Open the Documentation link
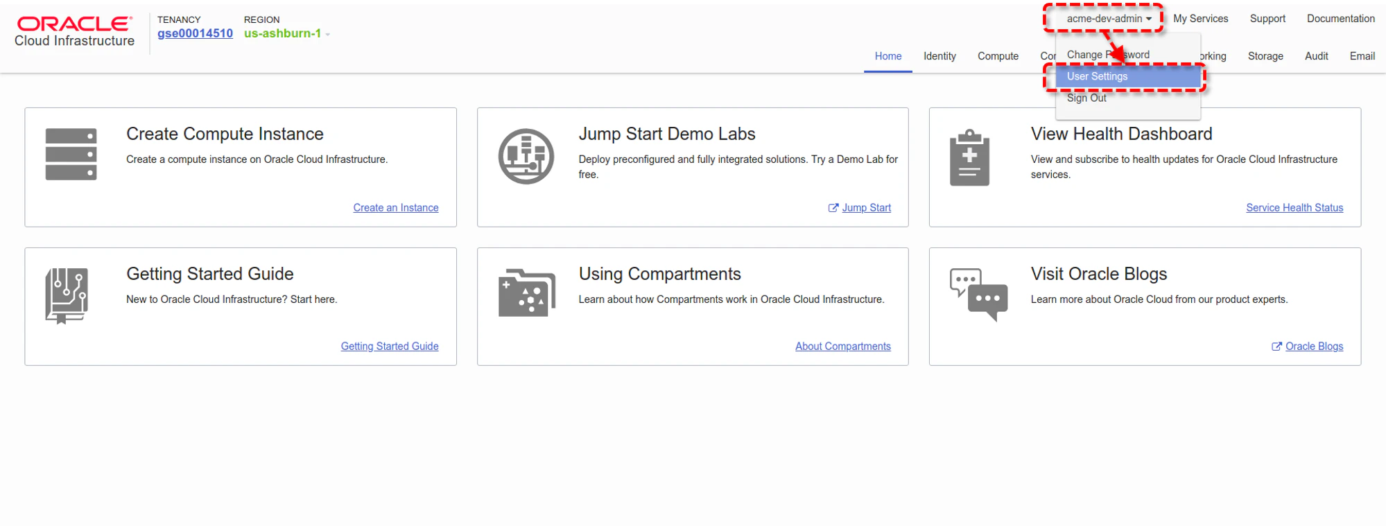This screenshot has width=1386, height=526. [x=1340, y=19]
